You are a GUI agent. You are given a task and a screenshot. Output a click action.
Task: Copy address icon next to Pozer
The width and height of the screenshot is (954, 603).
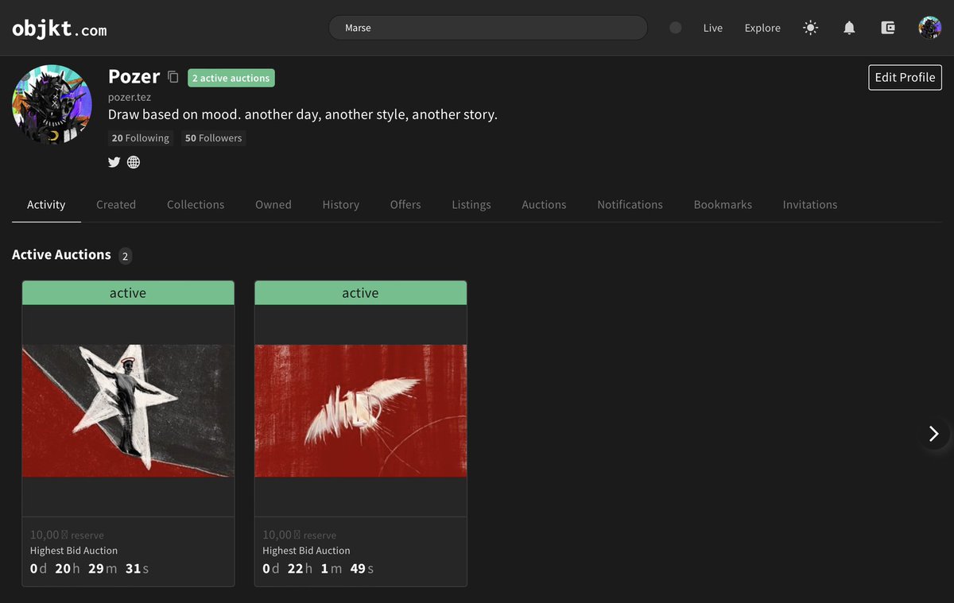[173, 77]
